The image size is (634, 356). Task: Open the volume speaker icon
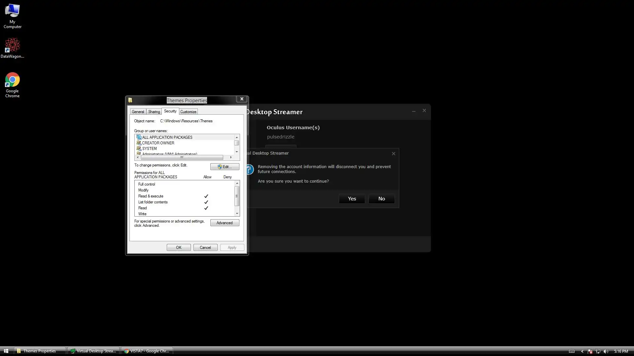(606, 351)
